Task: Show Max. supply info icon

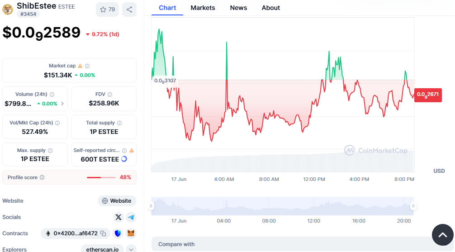Action: (x=50, y=150)
